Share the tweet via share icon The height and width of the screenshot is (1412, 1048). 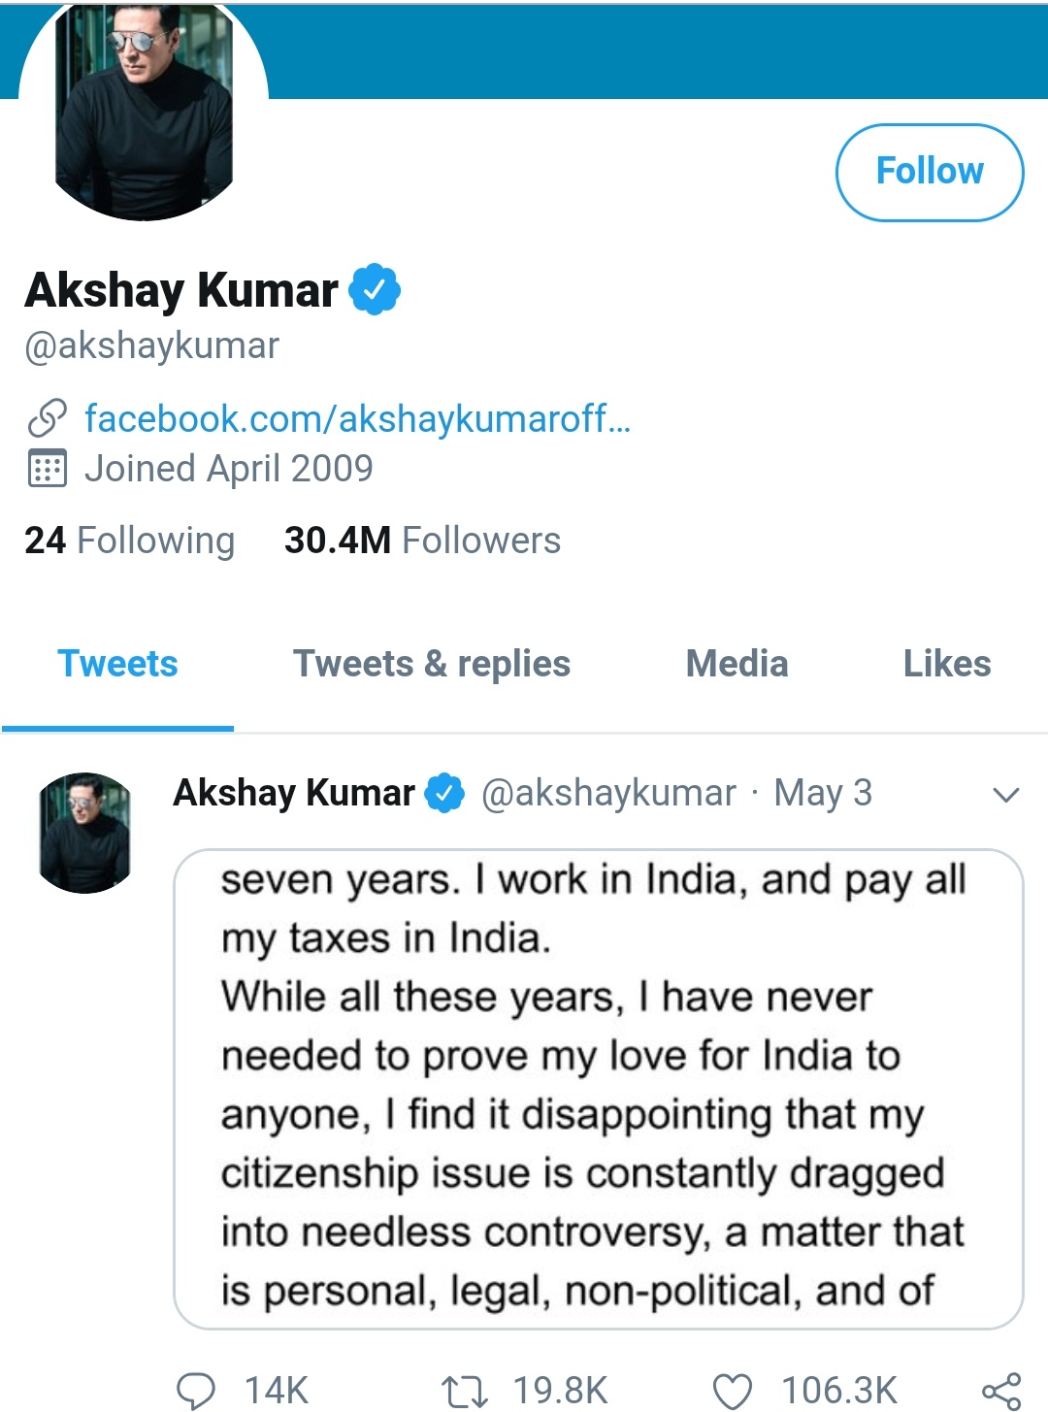(x=1001, y=1391)
